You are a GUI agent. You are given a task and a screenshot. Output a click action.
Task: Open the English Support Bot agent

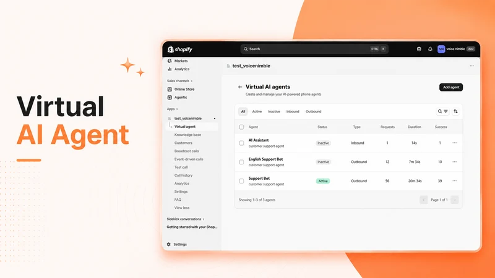point(265,159)
